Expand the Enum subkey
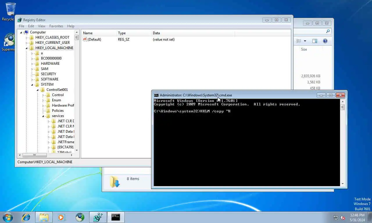This screenshot has height=223, width=372. (43, 100)
